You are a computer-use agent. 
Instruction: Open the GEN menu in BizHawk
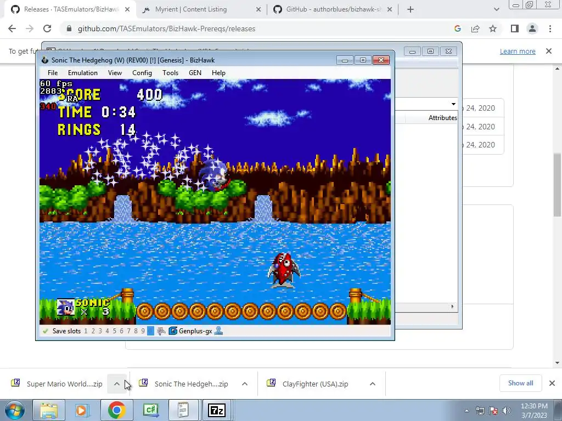tap(195, 73)
